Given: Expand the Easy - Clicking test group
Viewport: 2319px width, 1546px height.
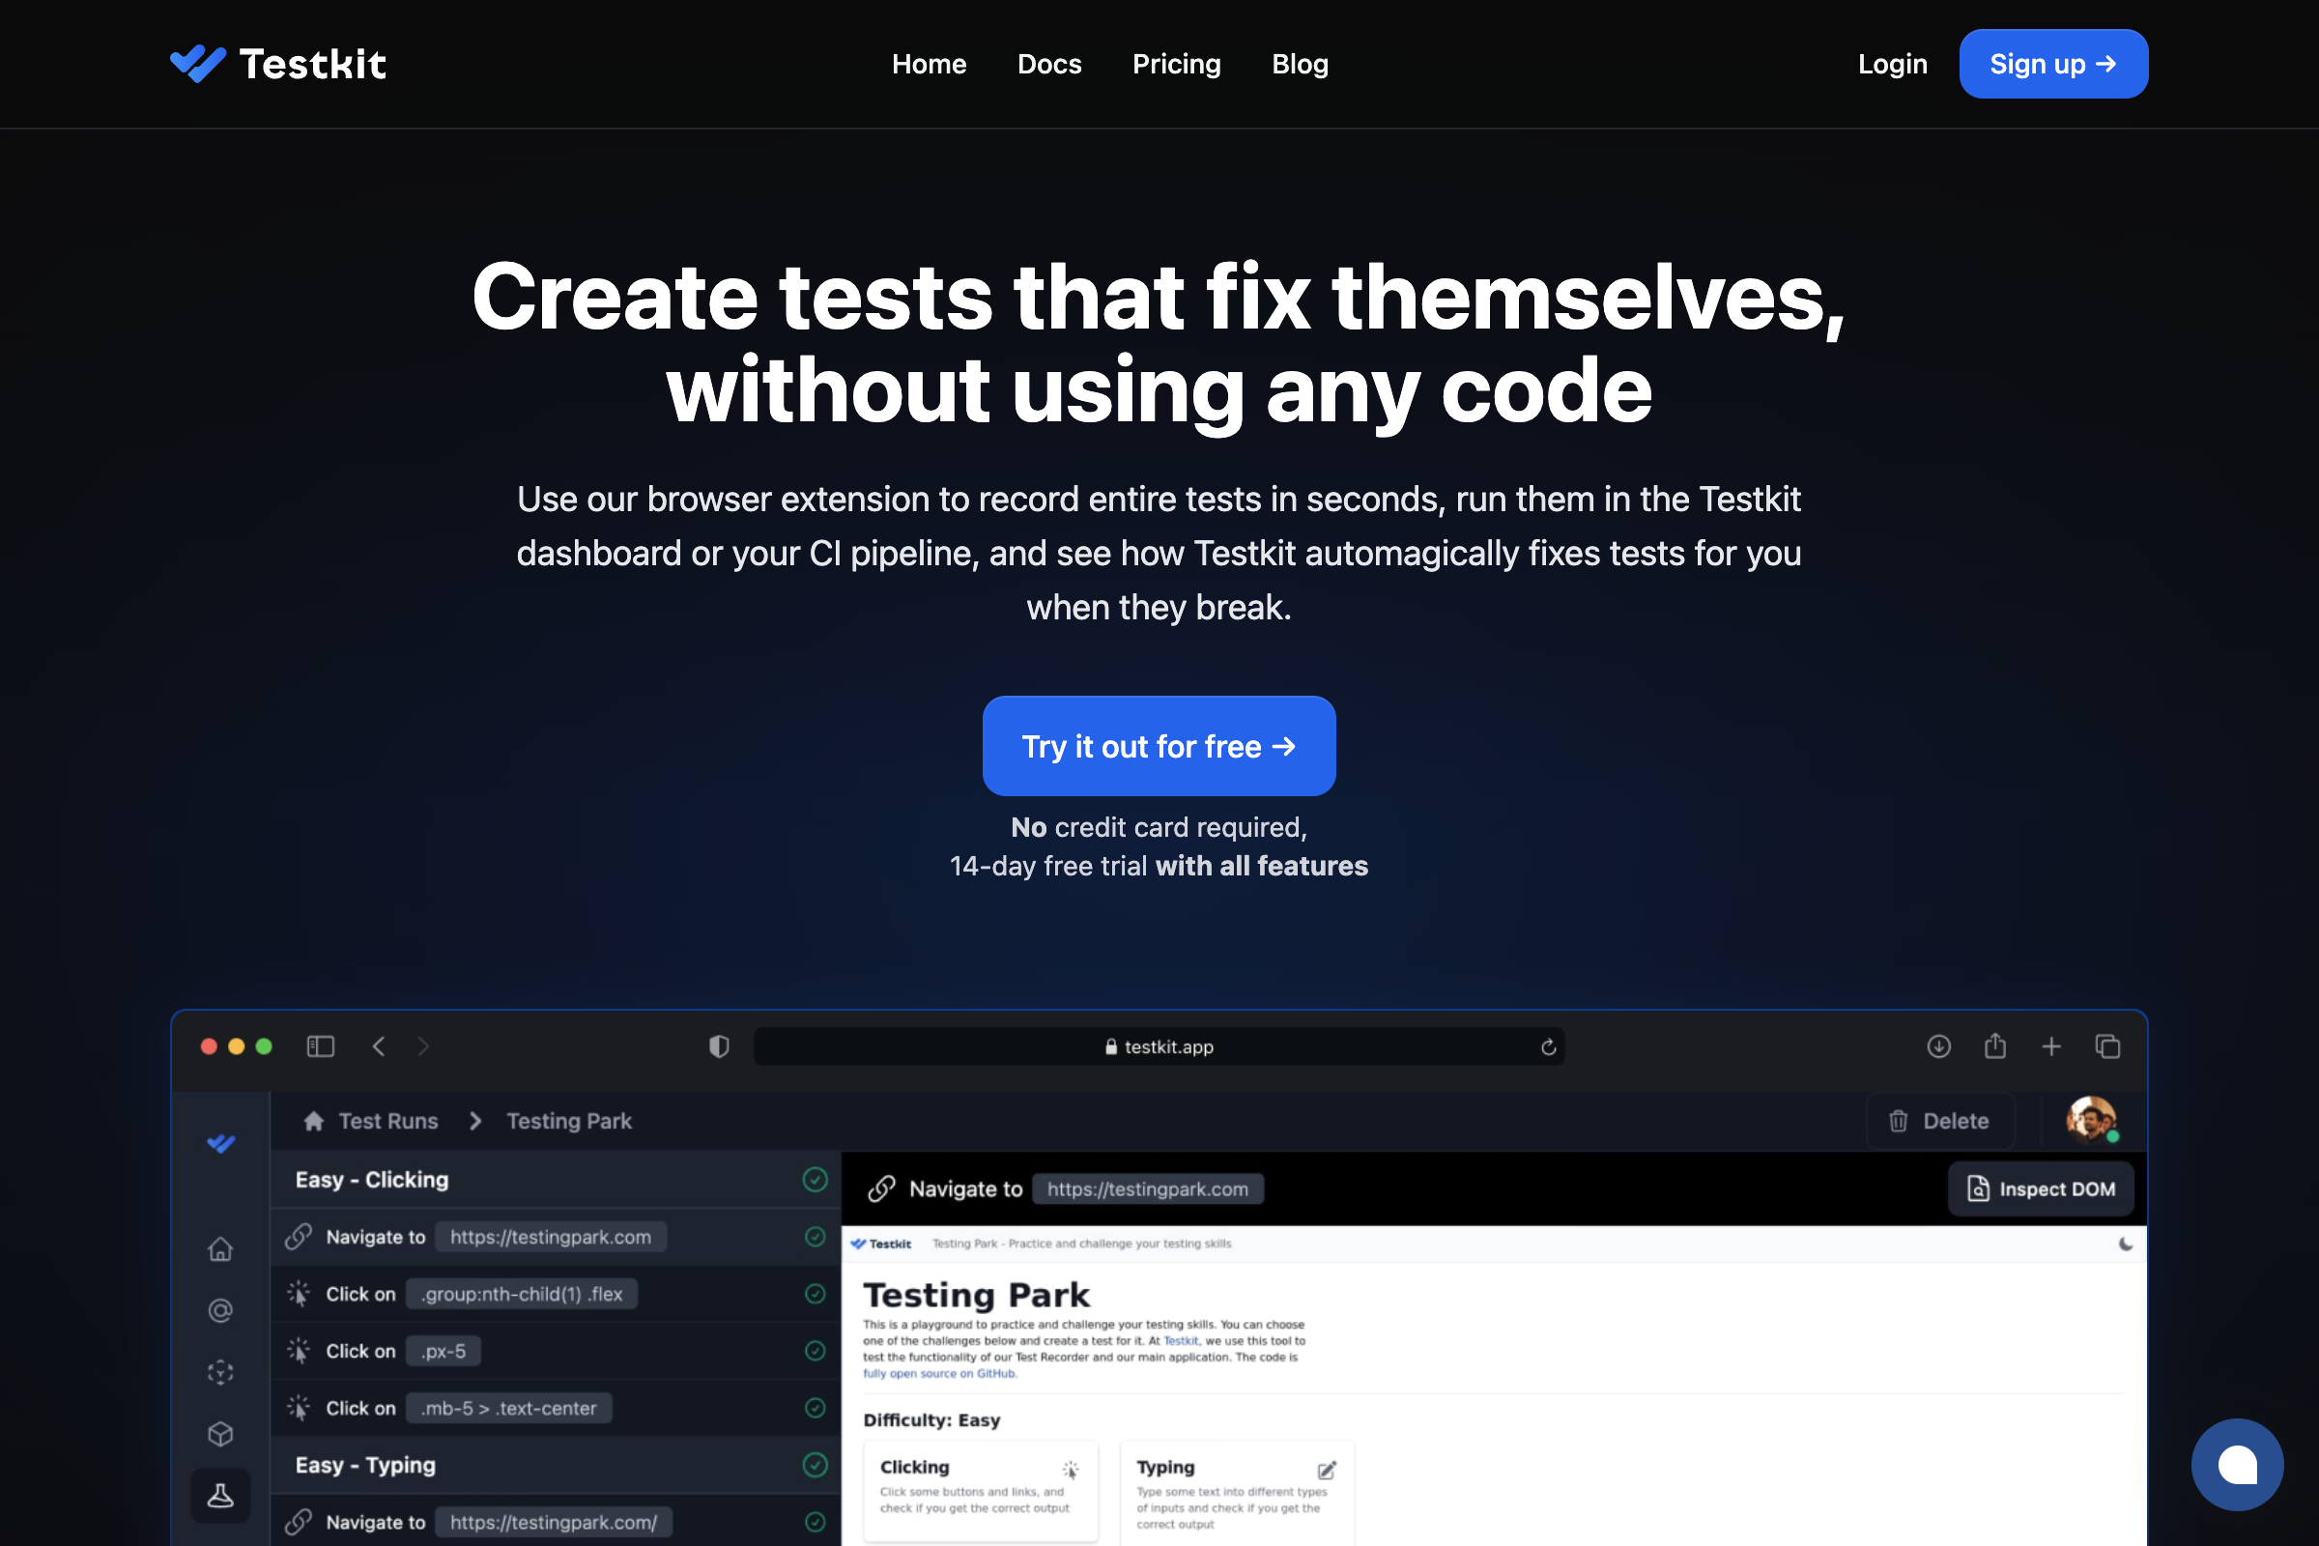Looking at the screenshot, I should coord(369,1179).
